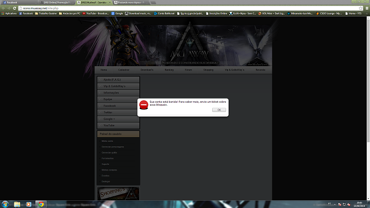Open the Equipe sidebar button
The width and height of the screenshot is (370, 208).
(x=118, y=99)
